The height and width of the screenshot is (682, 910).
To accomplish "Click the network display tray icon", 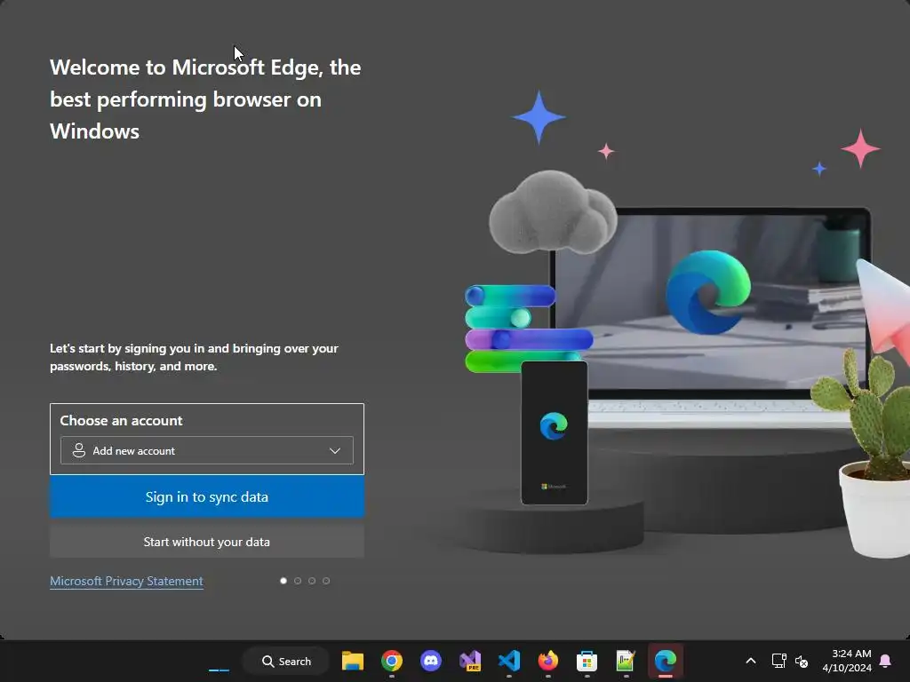I will [778, 661].
